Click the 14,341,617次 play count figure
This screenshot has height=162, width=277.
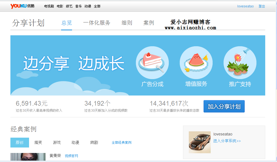point(169,103)
